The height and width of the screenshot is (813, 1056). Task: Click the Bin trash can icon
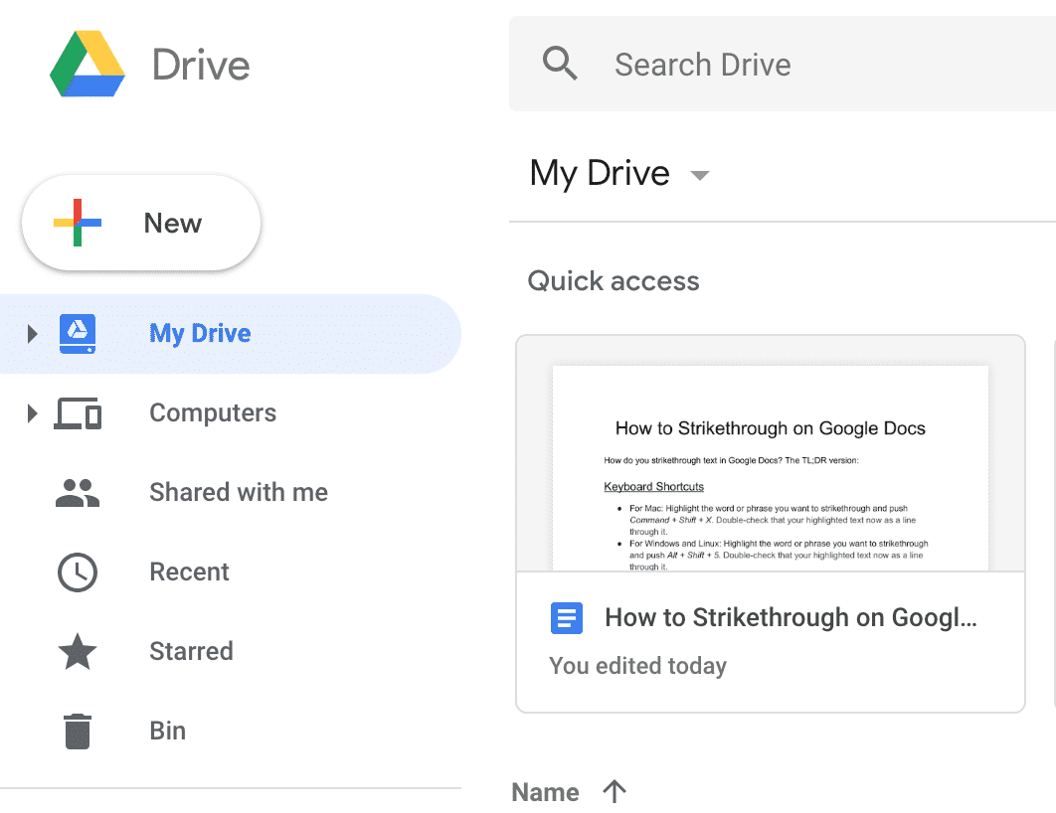[x=78, y=731]
